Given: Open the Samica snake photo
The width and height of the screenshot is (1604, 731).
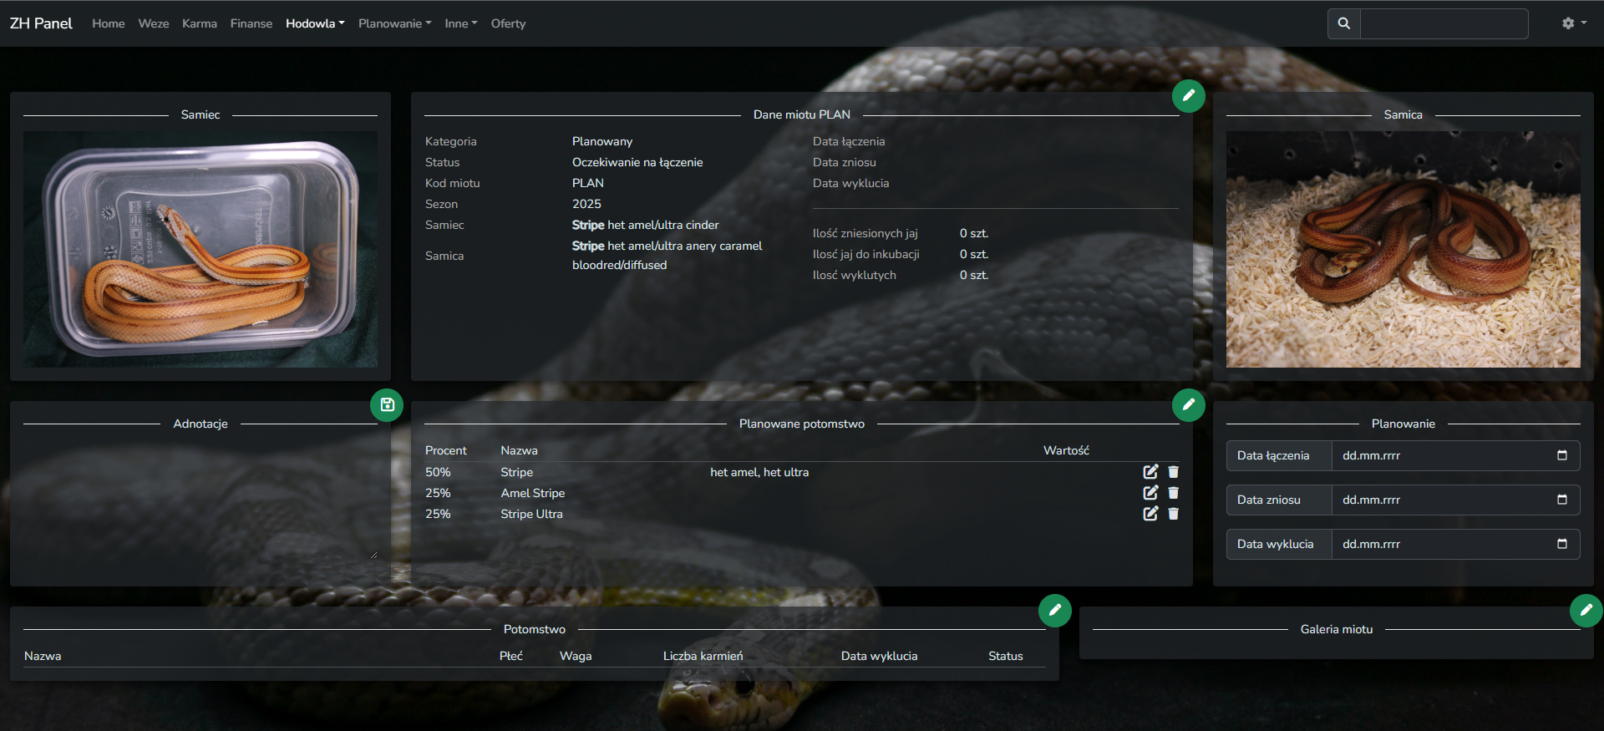Looking at the screenshot, I should [x=1403, y=249].
